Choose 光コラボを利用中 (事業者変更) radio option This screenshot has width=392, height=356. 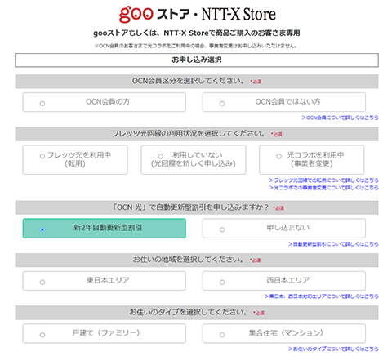(278, 156)
